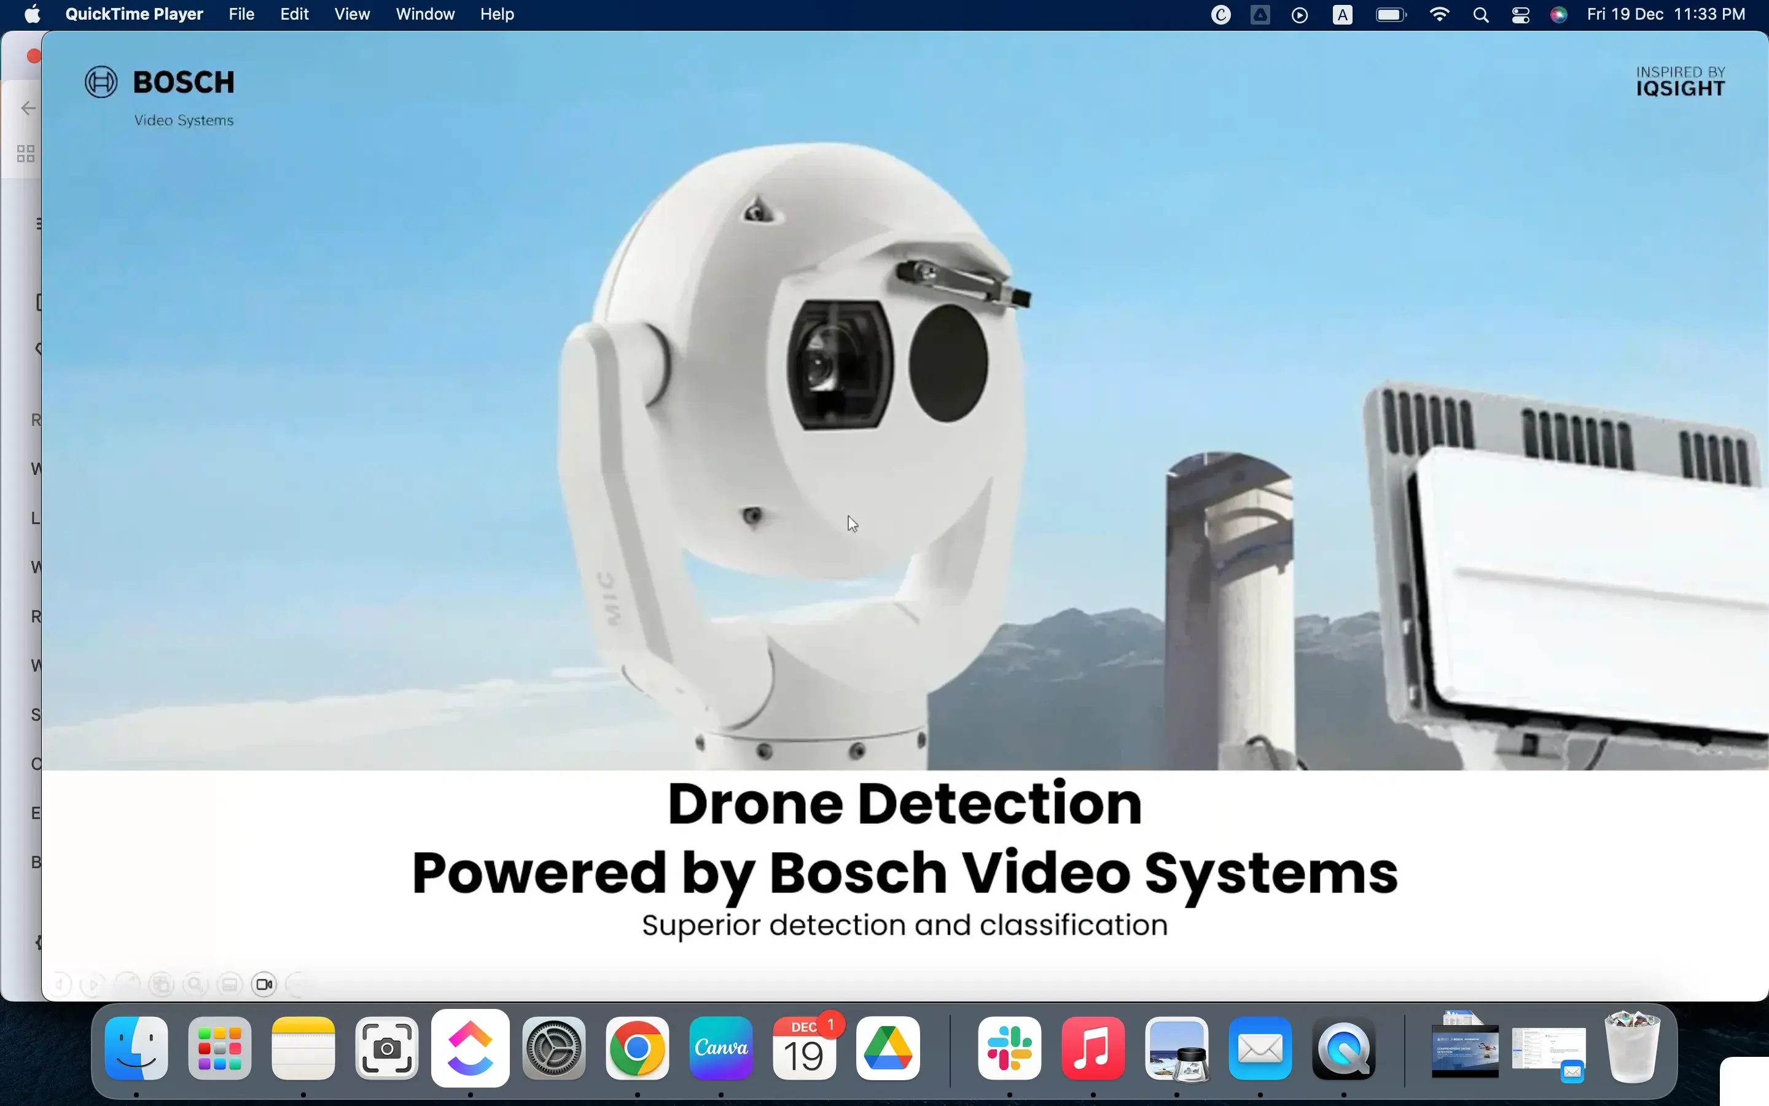Viewport: 1769px width, 1106px height.
Task: Click the grid apps button below the back arrow
Action: point(26,154)
